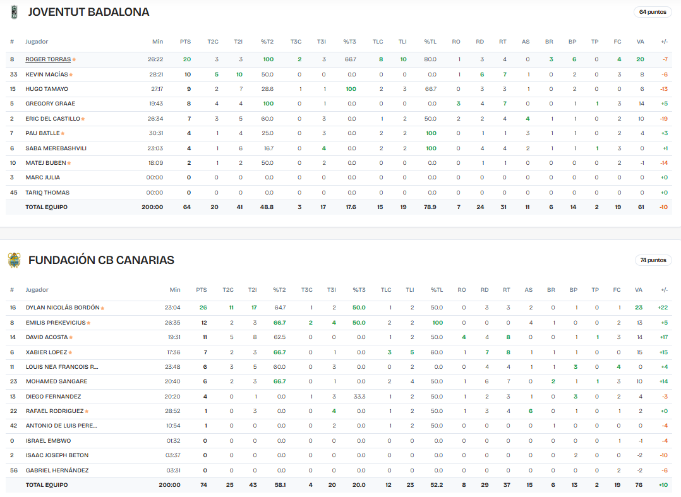Click the starter star next to Kevin Macías
The image size is (681, 497).
click(70, 75)
